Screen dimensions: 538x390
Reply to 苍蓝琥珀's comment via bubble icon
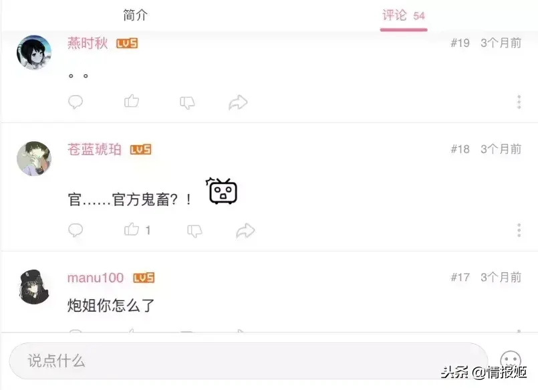coord(76,230)
